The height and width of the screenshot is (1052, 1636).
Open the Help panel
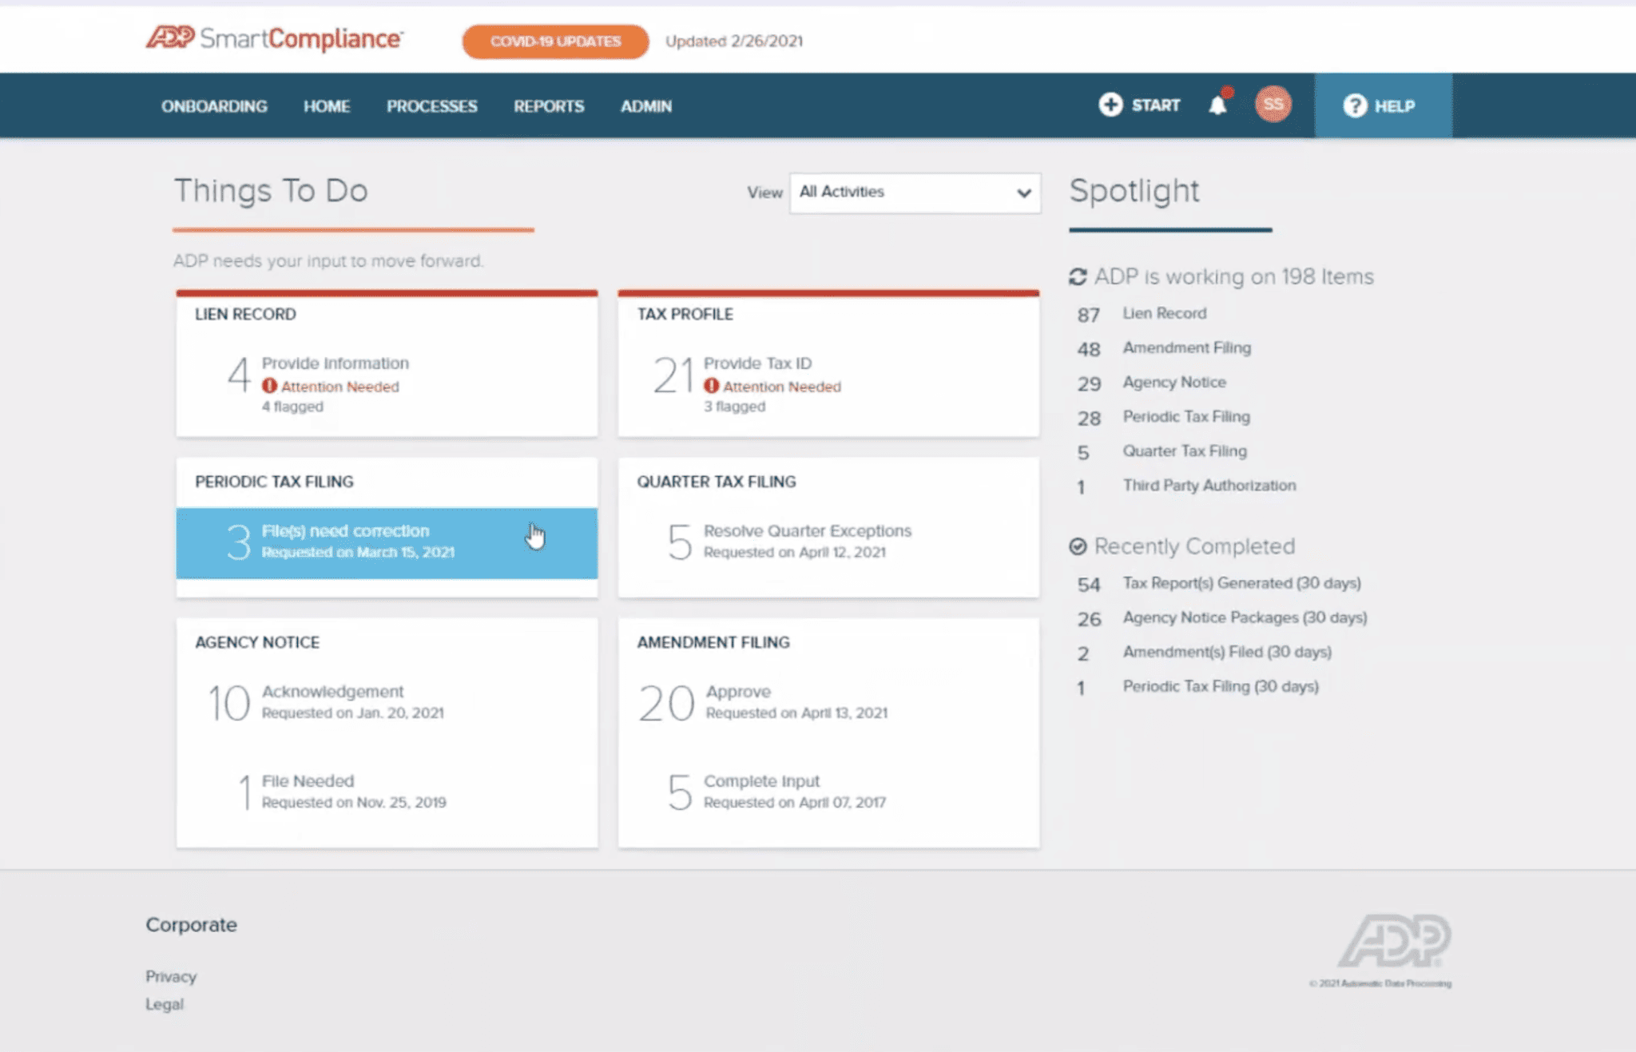(x=1384, y=105)
